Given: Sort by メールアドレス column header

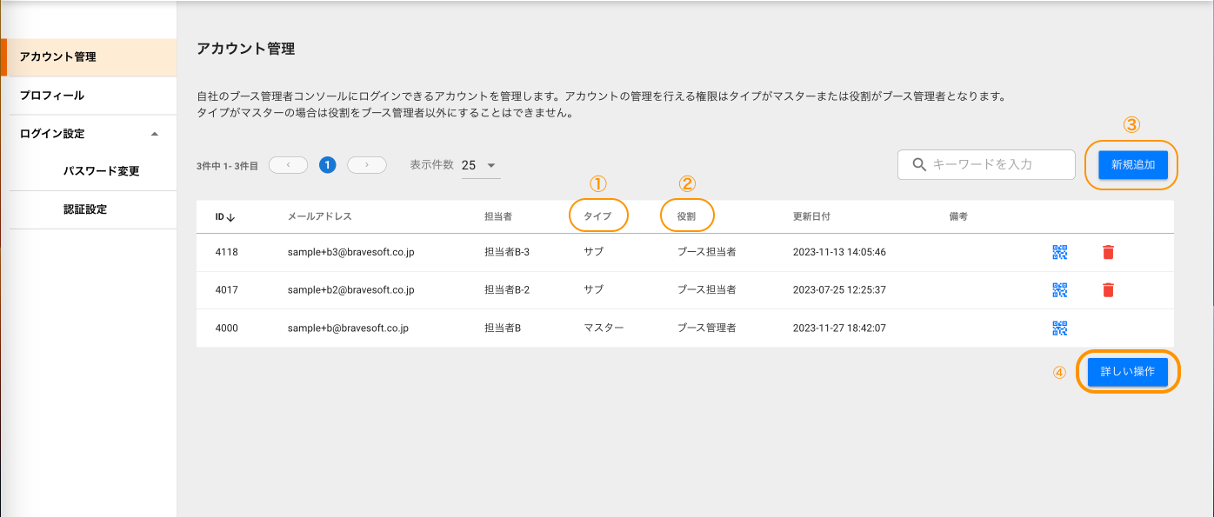Looking at the screenshot, I should tap(319, 217).
